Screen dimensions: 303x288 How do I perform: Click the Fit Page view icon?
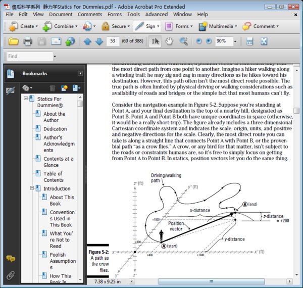pos(264,41)
